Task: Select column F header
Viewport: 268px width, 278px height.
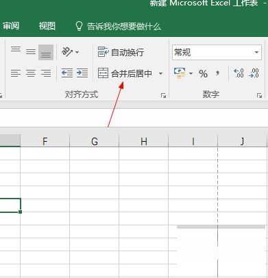Action: tap(45, 140)
